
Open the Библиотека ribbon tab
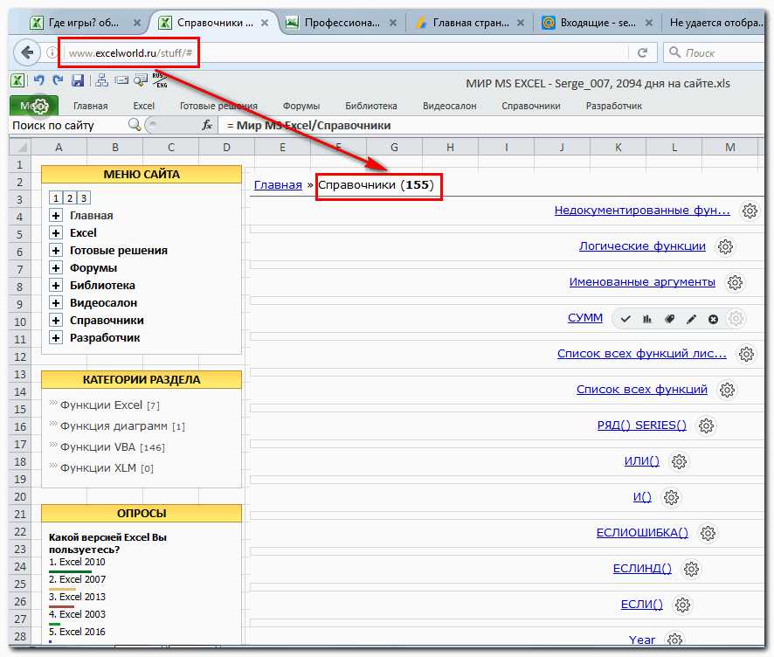coord(370,106)
